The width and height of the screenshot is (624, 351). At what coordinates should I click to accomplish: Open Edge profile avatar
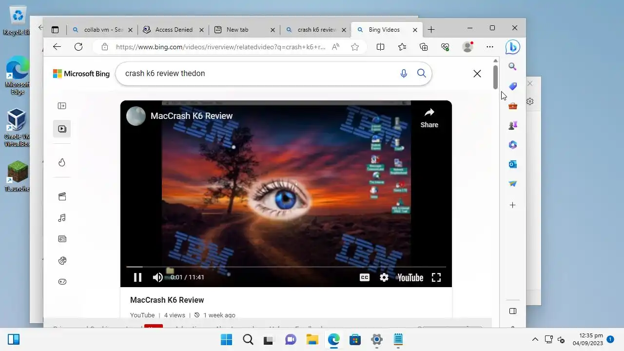pyautogui.click(x=468, y=47)
